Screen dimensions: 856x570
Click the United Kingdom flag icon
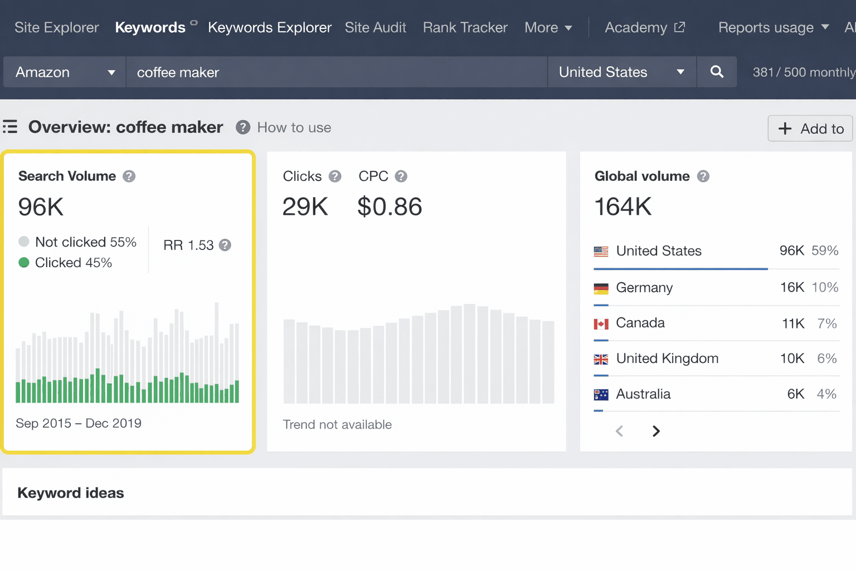(x=601, y=359)
